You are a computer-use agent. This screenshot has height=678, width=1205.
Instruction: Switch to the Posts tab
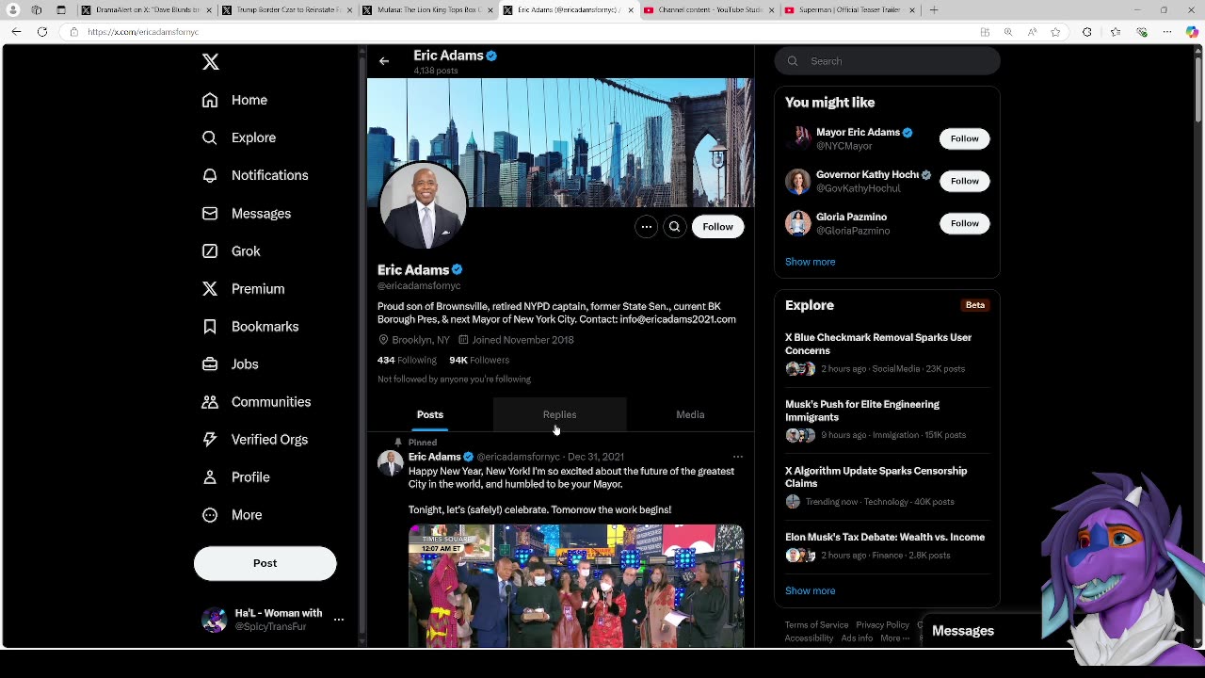click(x=430, y=414)
